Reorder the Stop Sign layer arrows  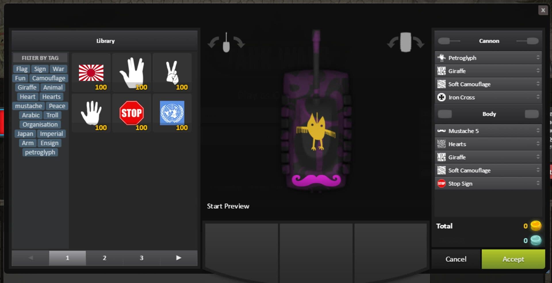tap(538, 183)
